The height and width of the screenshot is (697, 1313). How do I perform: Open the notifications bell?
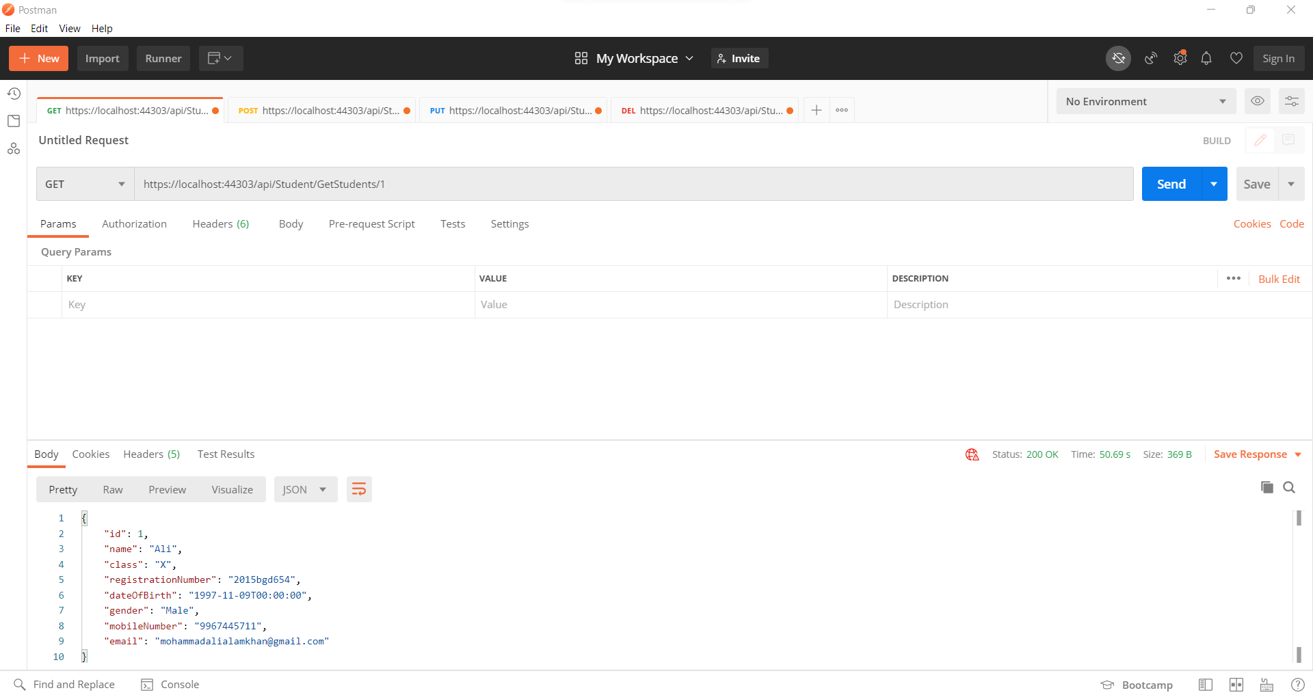(1206, 58)
